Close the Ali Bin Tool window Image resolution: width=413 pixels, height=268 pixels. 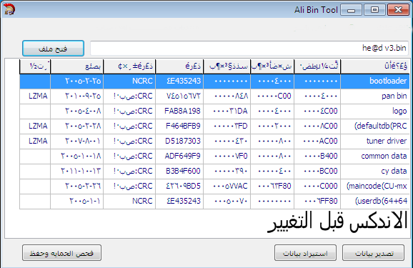(x=398, y=10)
